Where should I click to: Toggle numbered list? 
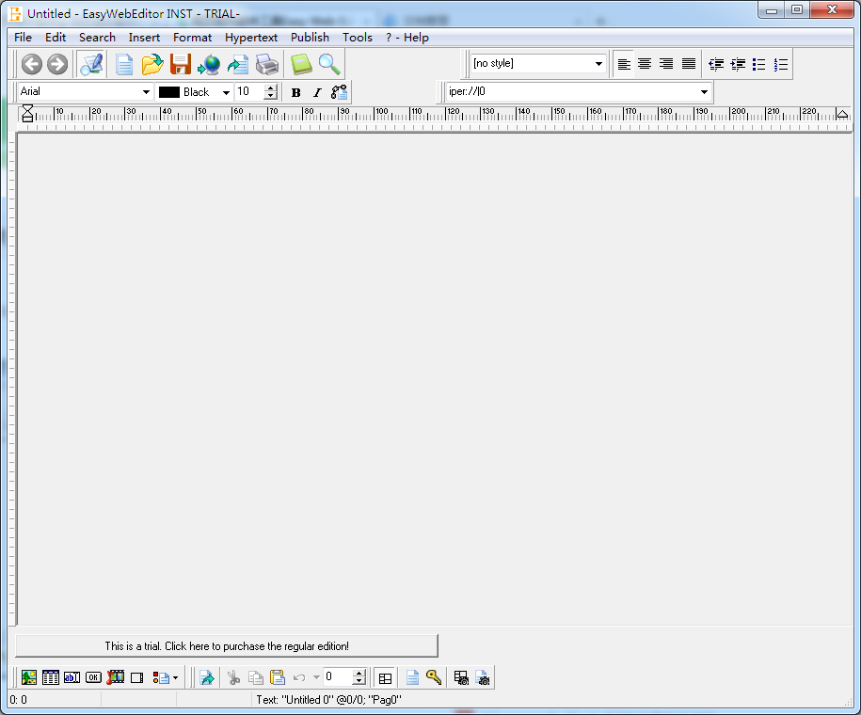click(x=781, y=64)
